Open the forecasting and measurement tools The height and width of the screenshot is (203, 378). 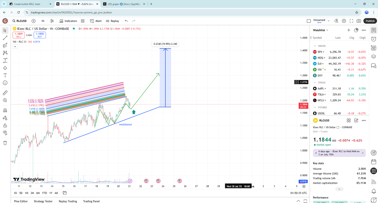click(x=5, y=60)
